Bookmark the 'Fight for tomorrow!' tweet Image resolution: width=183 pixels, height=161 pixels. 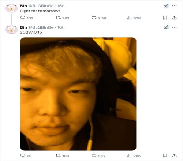[165, 18]
